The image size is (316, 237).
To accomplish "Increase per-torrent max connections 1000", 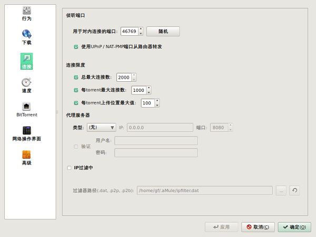I will [149, 88].
